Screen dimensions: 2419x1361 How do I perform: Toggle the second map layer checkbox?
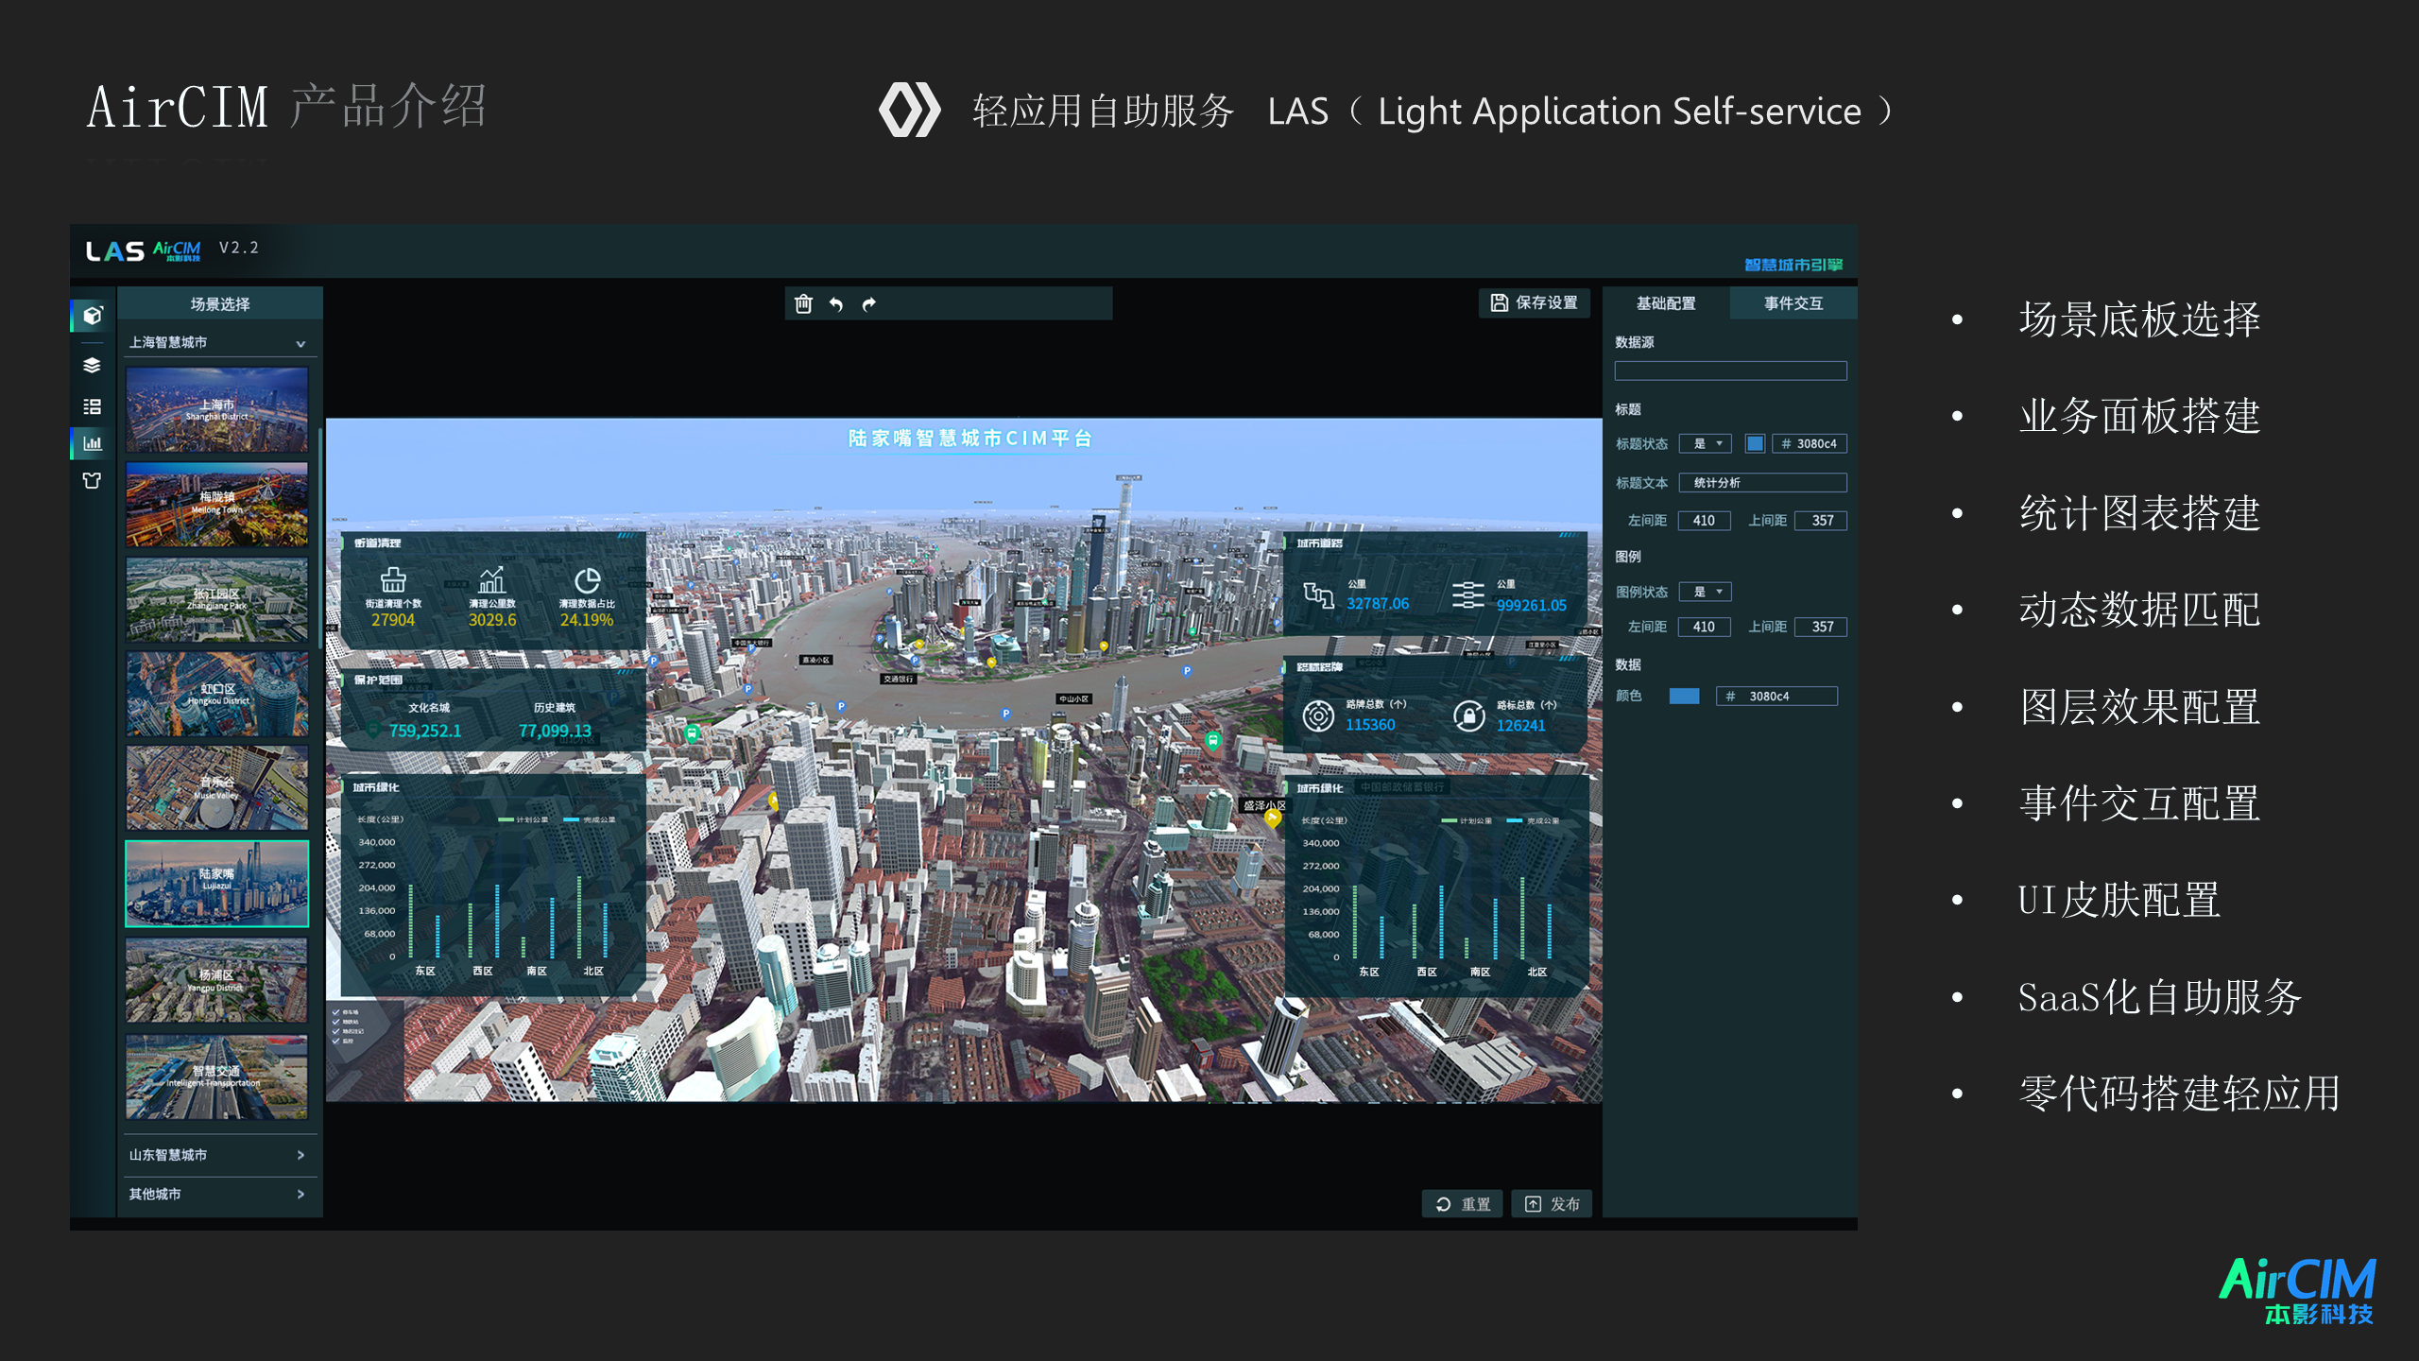(336, 1022)
